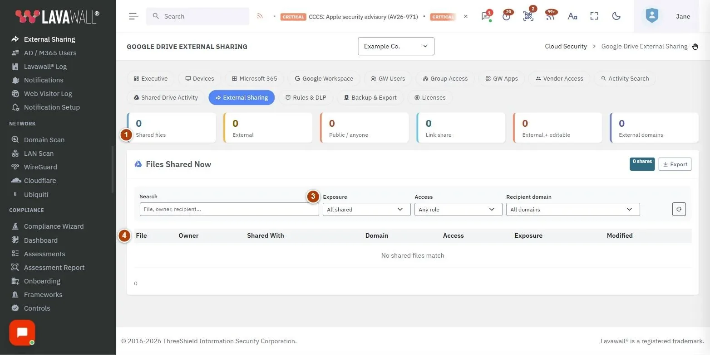Enter fullscreen mode
710x355 pixels.
pos(594,16)
